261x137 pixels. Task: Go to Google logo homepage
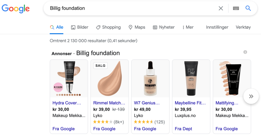tap(16, 9)
